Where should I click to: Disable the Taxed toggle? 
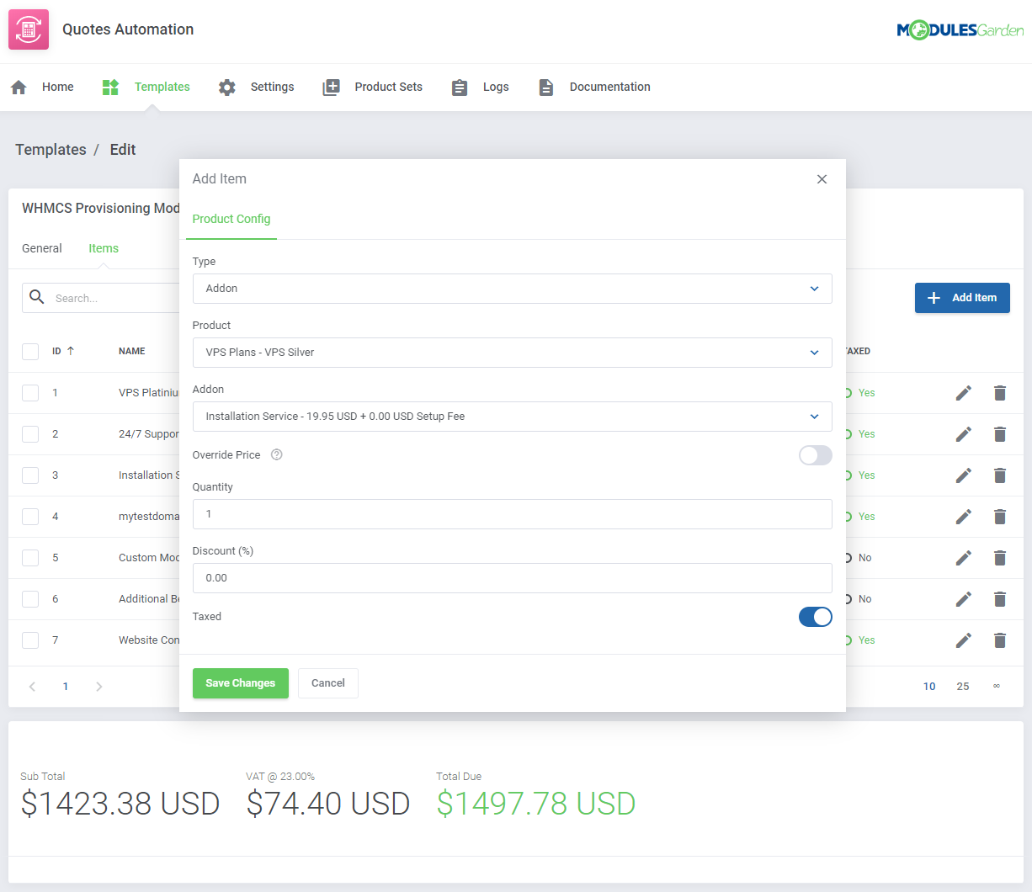(x=815, y=617)
